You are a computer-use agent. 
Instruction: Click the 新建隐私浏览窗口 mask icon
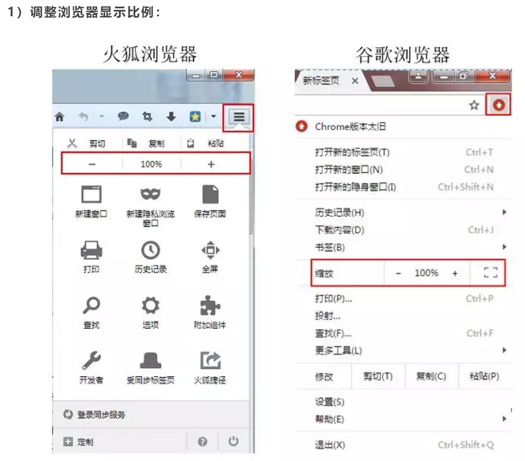(150, 194)
